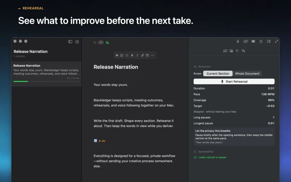Click paragraph starting 'Everything is designed'
291x182 pixels.
coord(134,161)
